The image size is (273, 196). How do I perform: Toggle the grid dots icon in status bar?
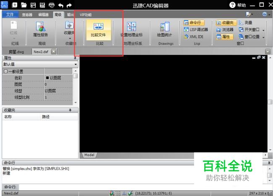click(118, 193)
